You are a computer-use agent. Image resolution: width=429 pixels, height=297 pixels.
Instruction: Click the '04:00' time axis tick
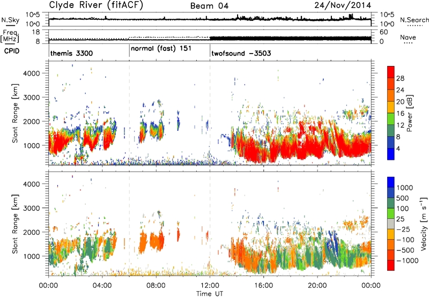(x=102, y=286)
